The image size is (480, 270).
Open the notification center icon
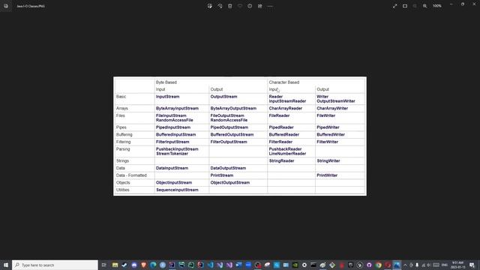pos(472,265)
